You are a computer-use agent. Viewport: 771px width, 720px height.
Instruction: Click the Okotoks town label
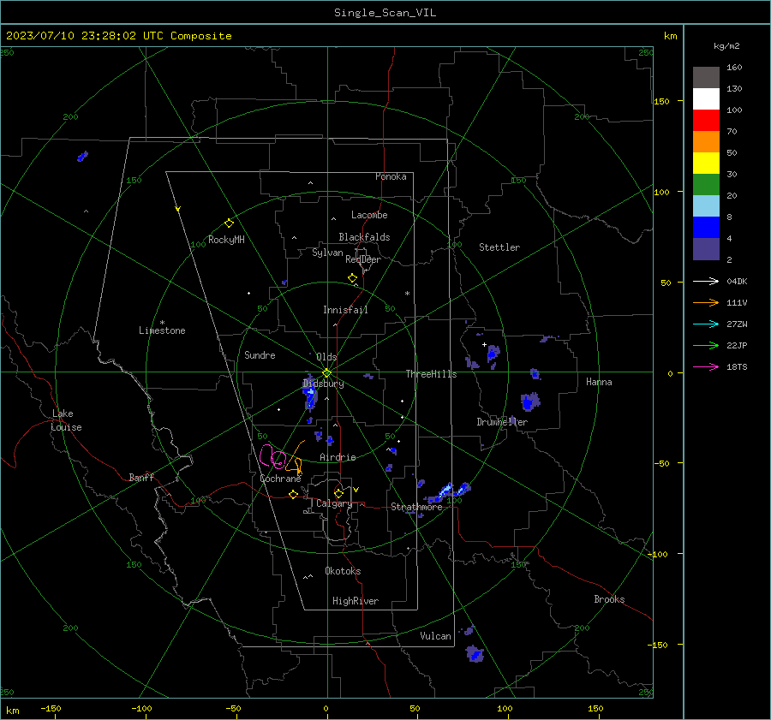point(343,571)
